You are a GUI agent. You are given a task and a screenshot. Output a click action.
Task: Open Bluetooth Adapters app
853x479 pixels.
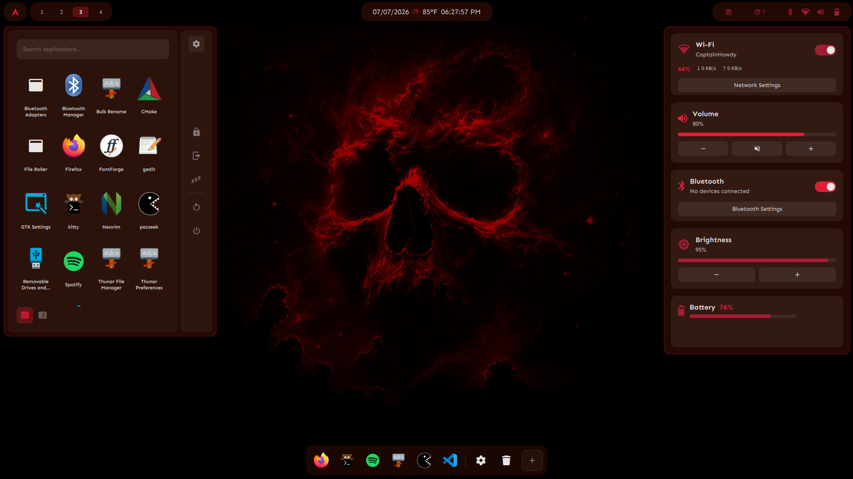36,95
